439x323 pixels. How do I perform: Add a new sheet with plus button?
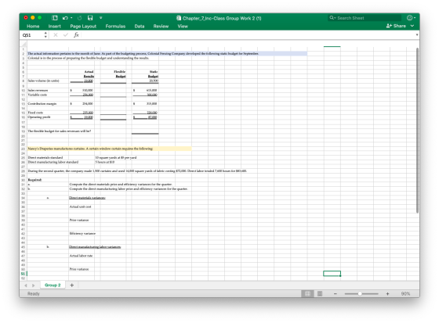(71, 285)
